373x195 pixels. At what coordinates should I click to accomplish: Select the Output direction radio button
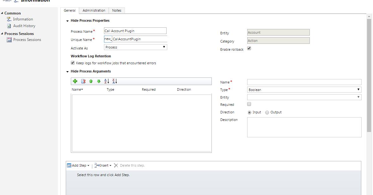[x=267, y=112]
